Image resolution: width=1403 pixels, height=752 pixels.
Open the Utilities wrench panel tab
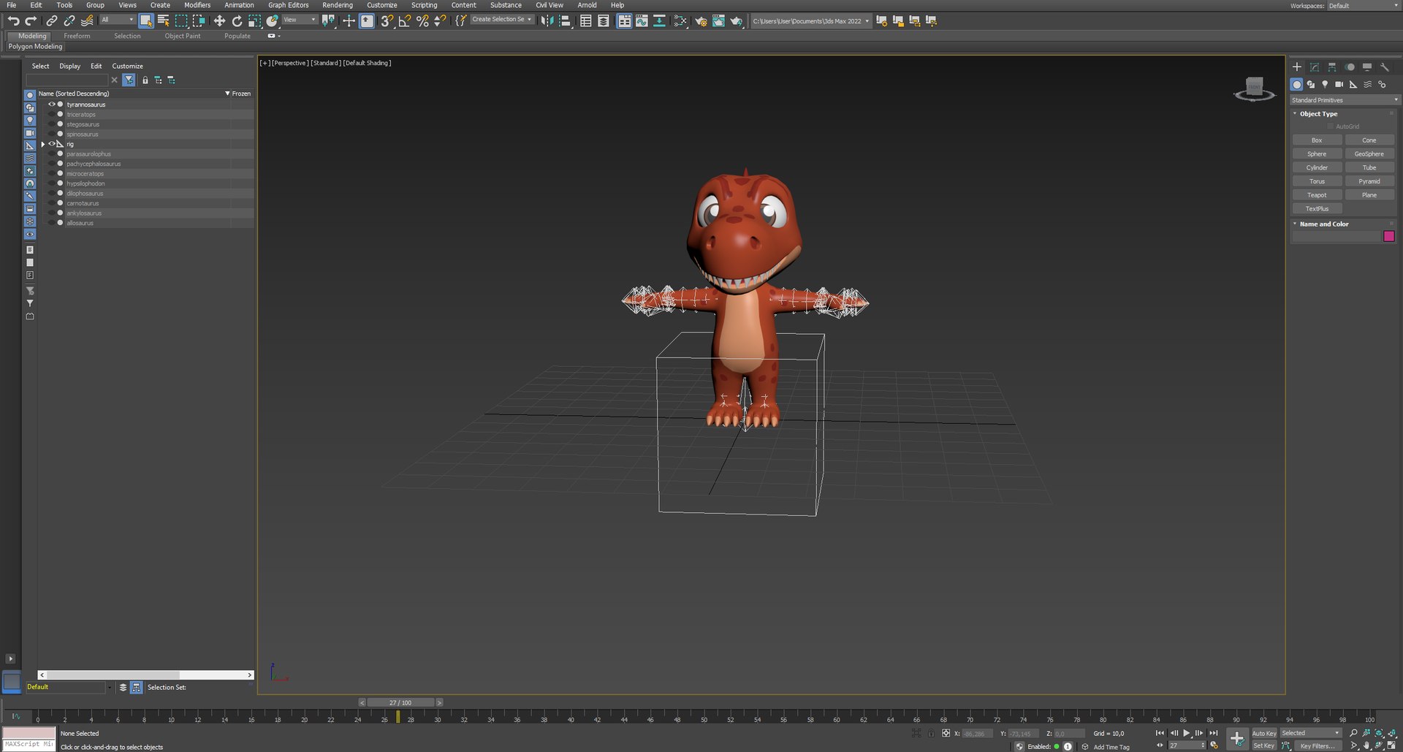click(x=1385, y=67)
